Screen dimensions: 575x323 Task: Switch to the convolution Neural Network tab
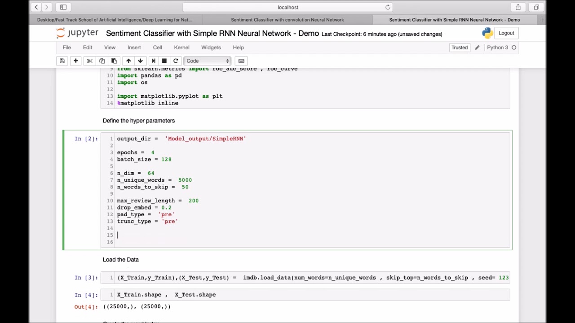point(287,20)
